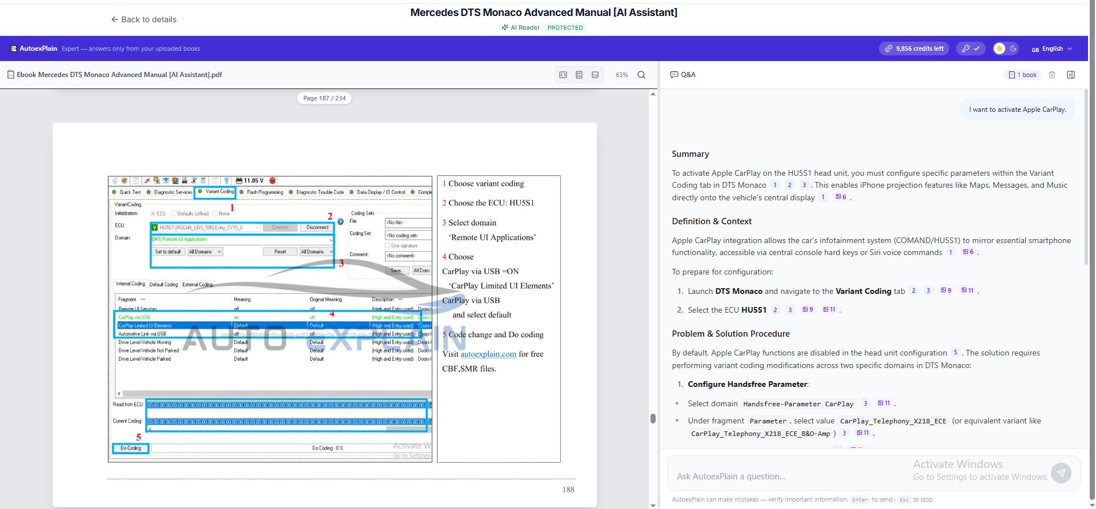Click the Q&A panel scrollbar thumb

click(1086, 177)
